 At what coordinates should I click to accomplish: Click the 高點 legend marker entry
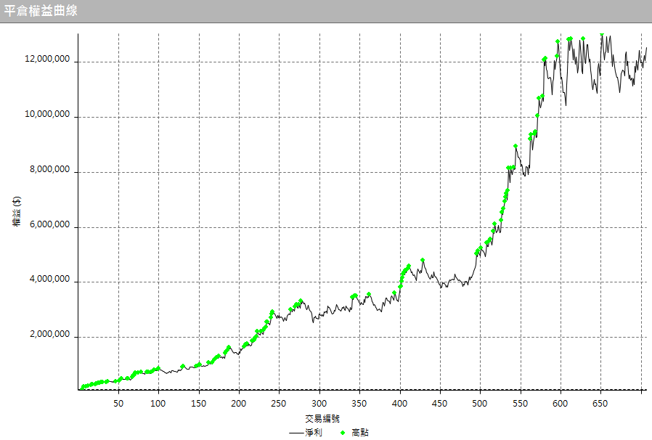coord(354,433)
